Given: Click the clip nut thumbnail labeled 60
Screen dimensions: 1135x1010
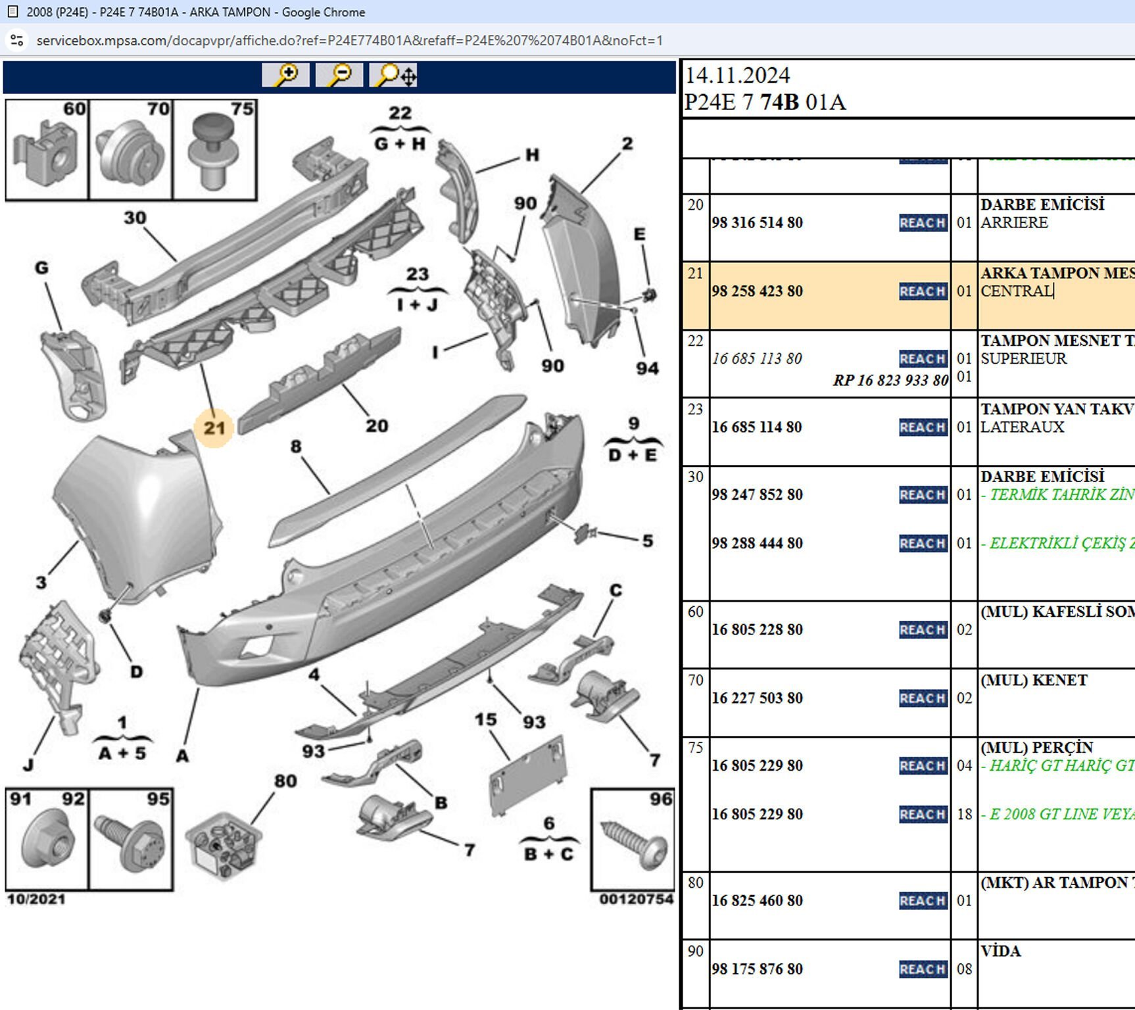Looking at the screenshot, I should [47, 151].
